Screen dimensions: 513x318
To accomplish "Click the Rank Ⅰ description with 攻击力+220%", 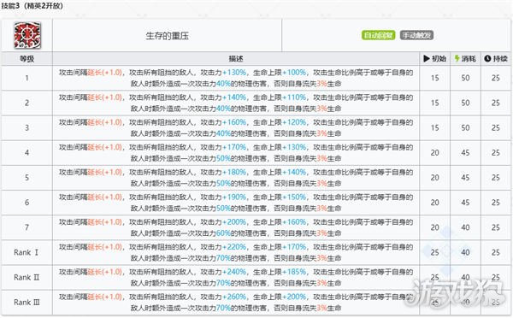I will [236, 252].
